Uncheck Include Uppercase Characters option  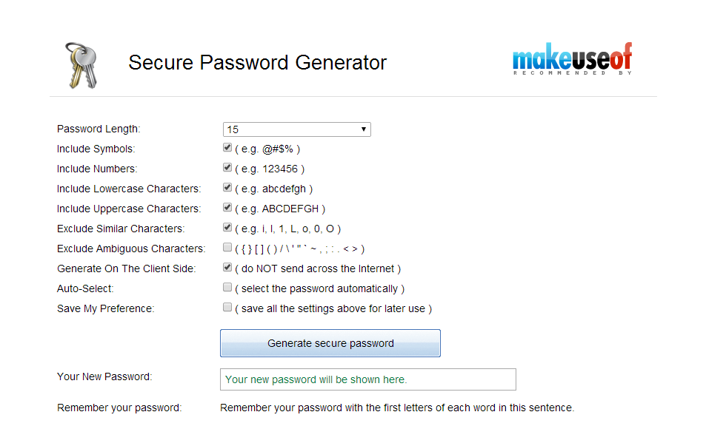227,207
